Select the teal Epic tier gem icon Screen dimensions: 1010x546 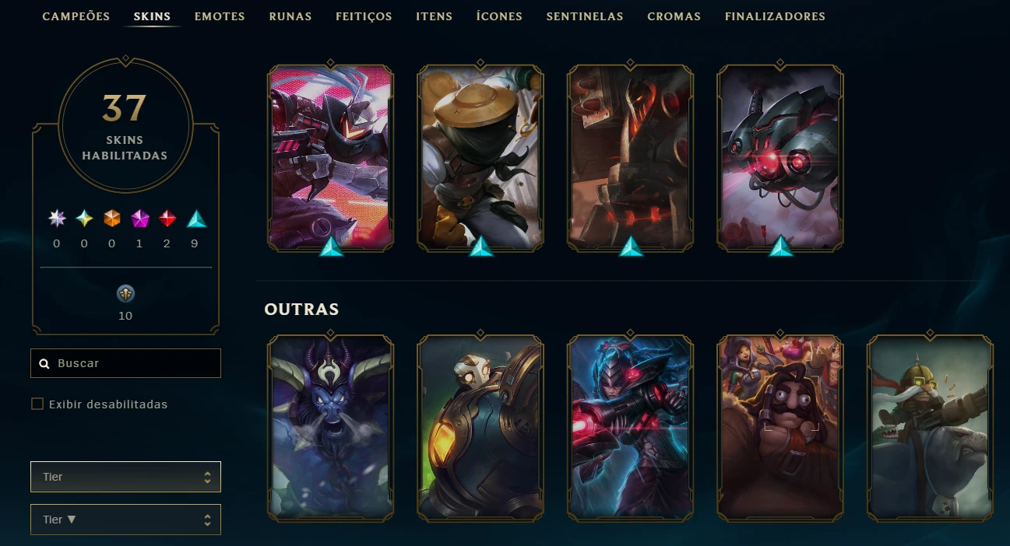[x=197, y=219]
